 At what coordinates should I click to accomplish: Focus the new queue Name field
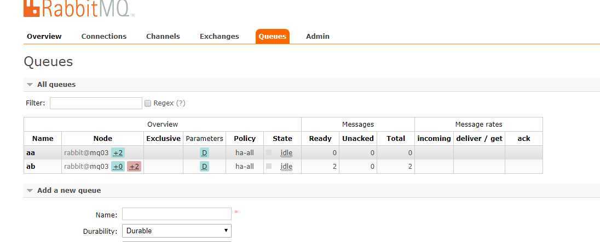177,214
